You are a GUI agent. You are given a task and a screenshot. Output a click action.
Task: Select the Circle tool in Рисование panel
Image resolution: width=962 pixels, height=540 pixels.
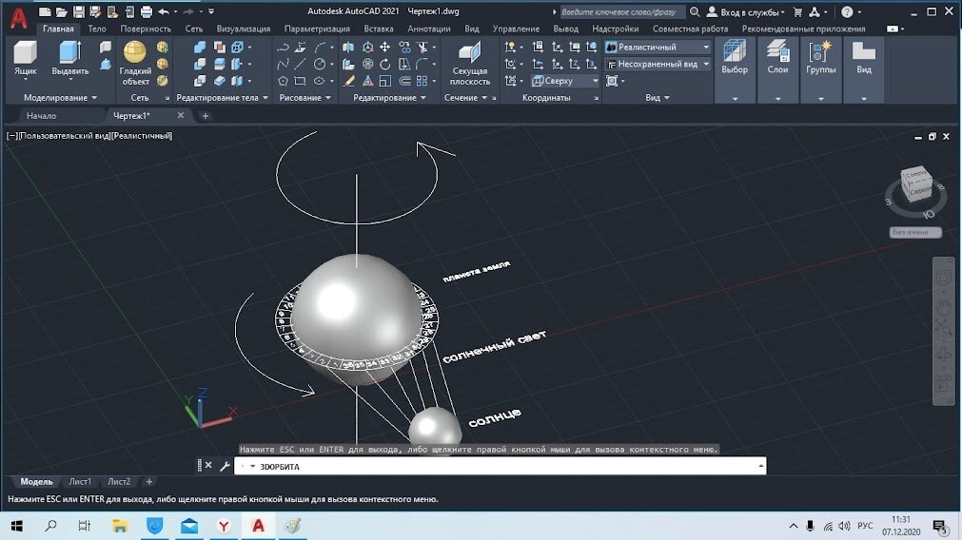click(x=320, y=64)
